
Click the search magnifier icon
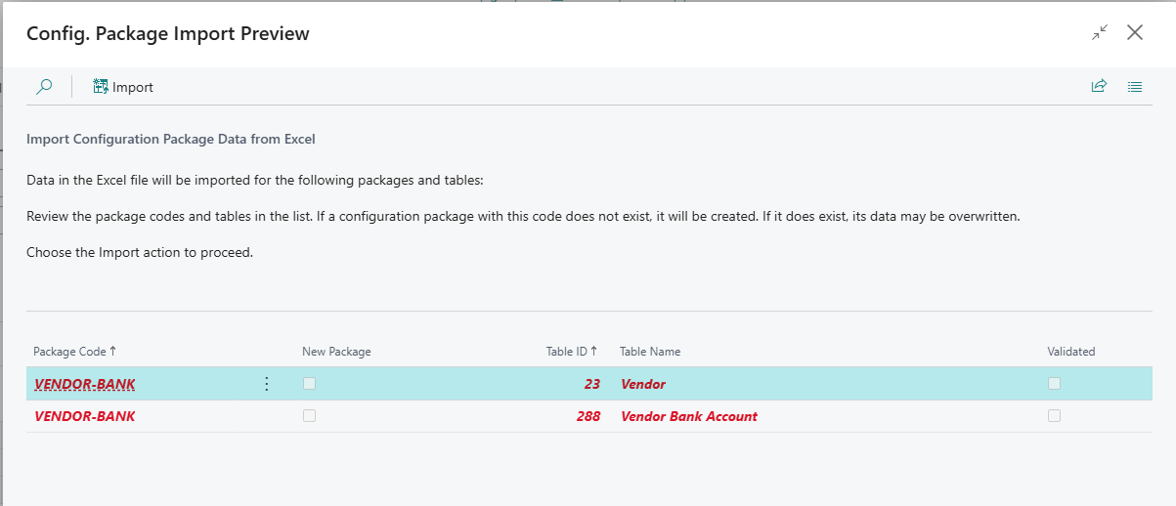pos(44,87)
